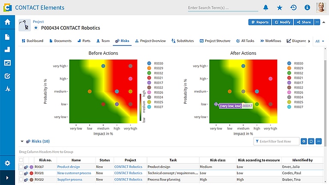329x185 pixels.
Task: Switch to the Dashboard tab
Action: tap(33, 41)
